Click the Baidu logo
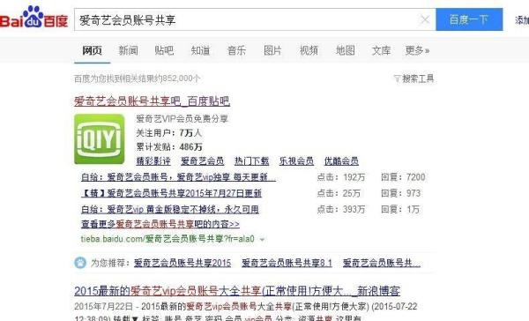The image size is (529, 321). pyautogui.click(x=34, y=17)
